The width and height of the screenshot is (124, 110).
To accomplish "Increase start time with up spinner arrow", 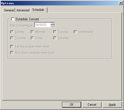I will click(53, 24).
